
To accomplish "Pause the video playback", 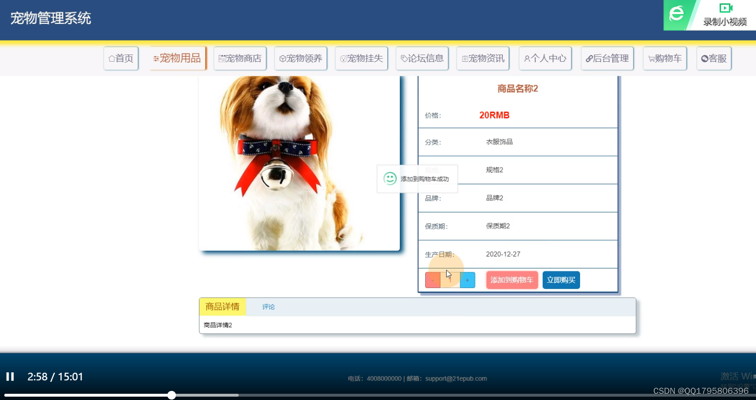I will click(10, 377).
